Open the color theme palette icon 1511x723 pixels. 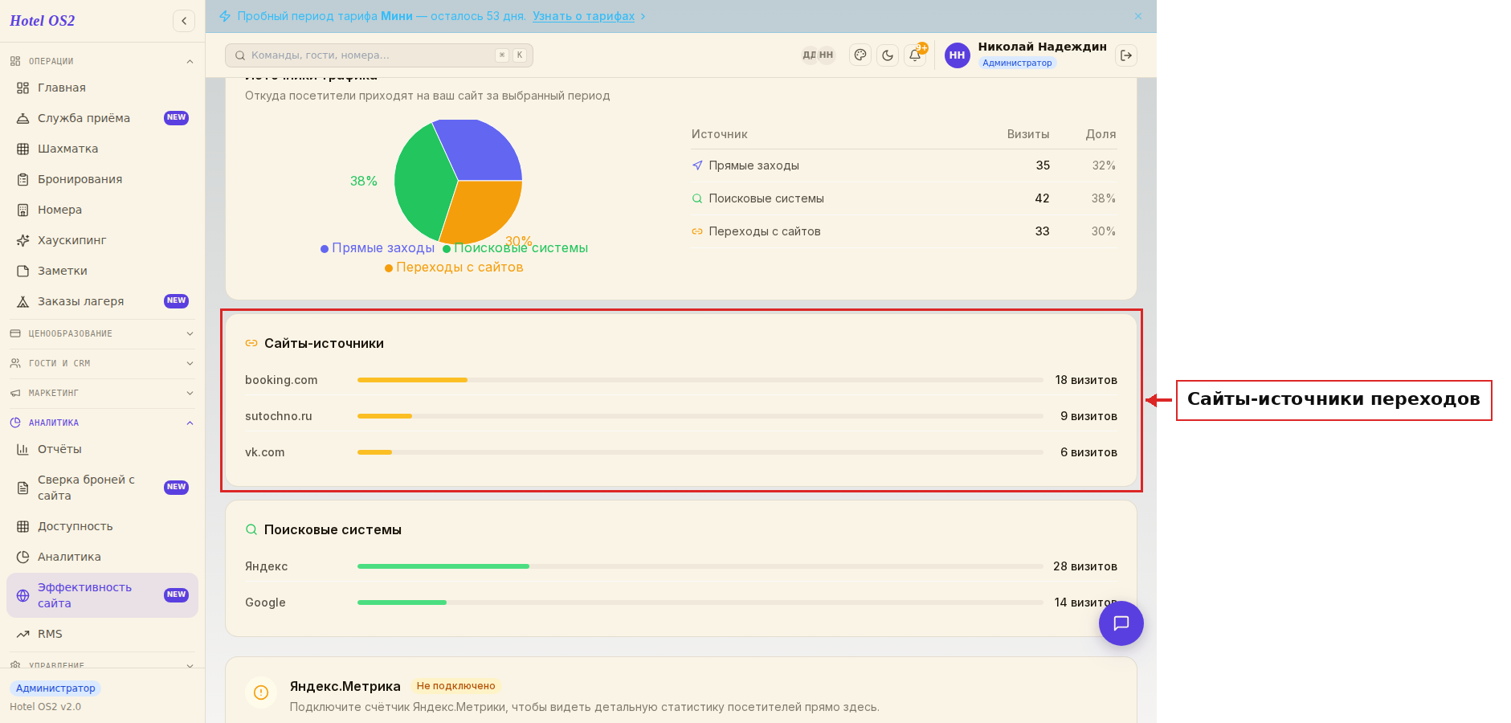[860, 55]
